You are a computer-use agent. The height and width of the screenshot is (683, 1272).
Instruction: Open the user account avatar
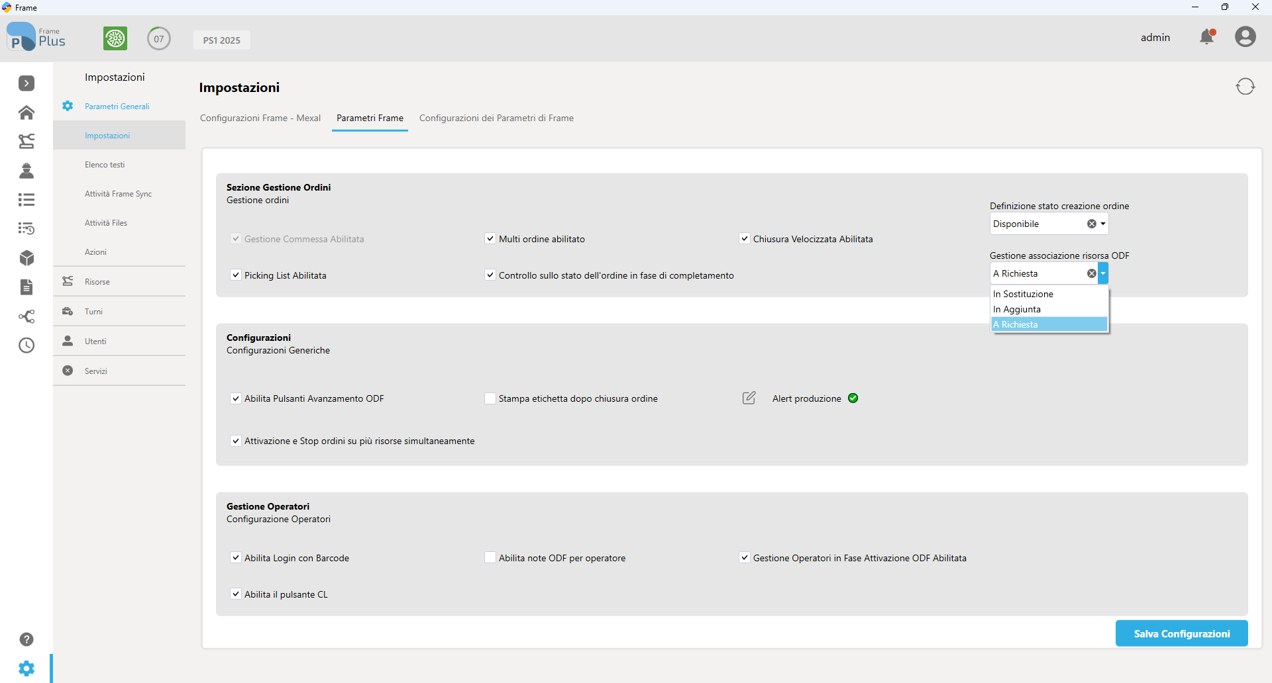coord(1245,36)
